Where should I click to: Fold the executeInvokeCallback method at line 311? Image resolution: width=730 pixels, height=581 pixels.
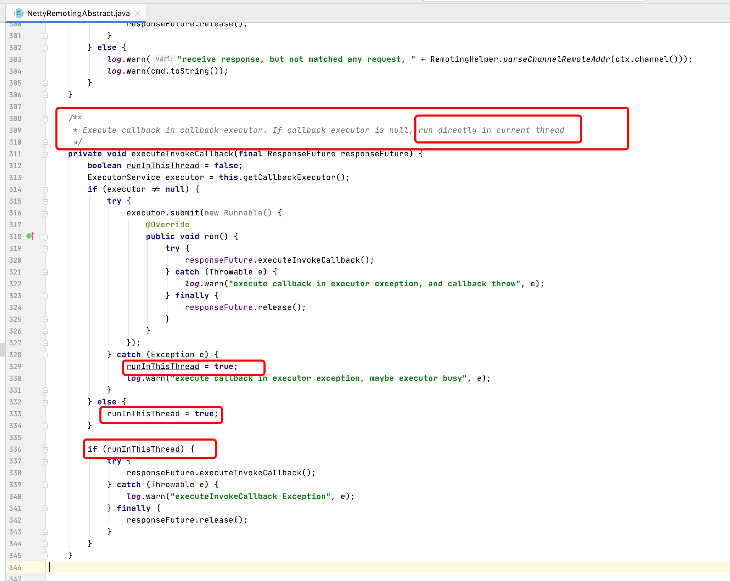45,154
